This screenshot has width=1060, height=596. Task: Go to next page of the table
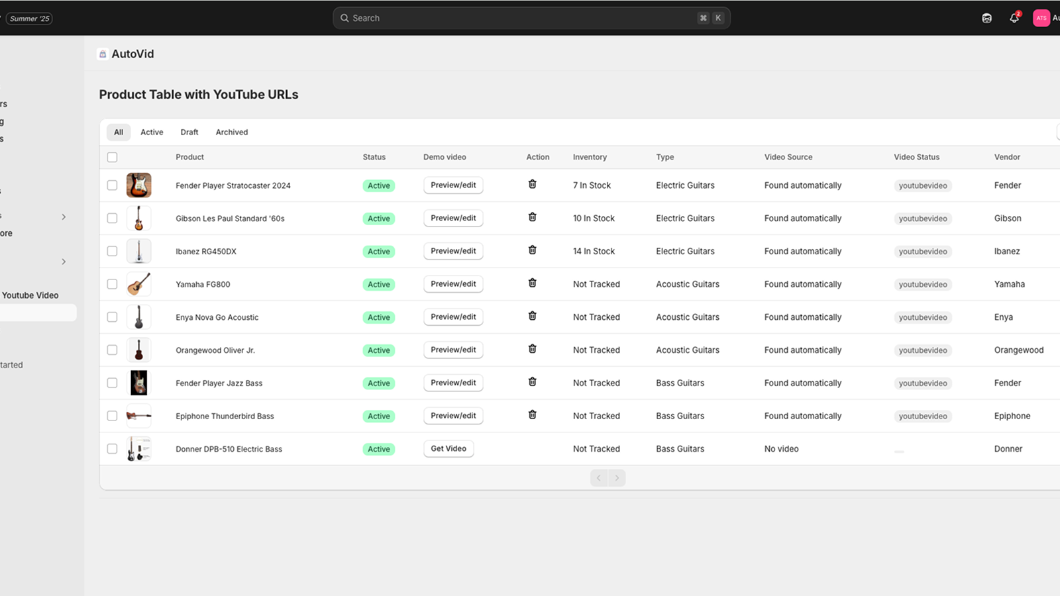pyautogui.click(x=617, y=477)
